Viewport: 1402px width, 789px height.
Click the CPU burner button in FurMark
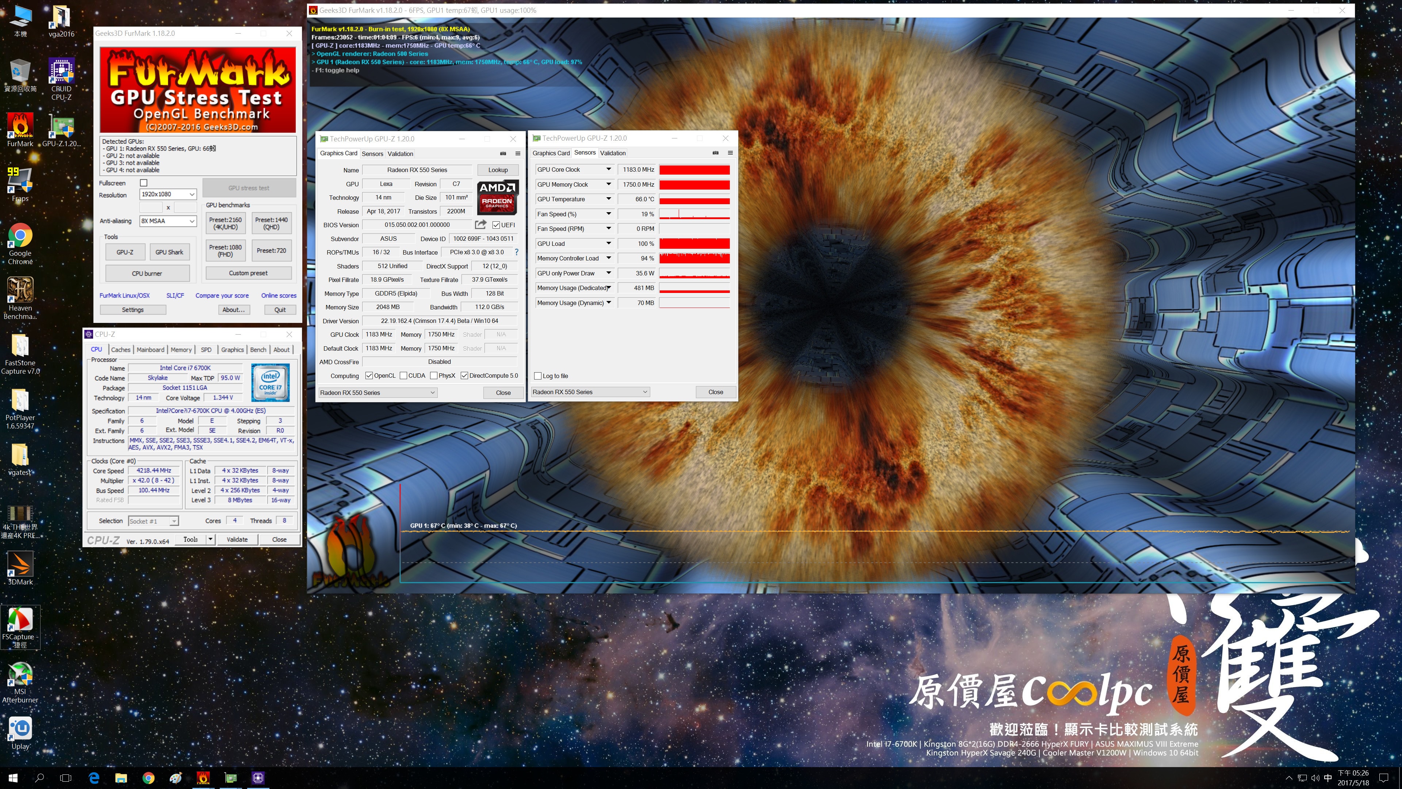pyautogui.click(x=147, y=273)
